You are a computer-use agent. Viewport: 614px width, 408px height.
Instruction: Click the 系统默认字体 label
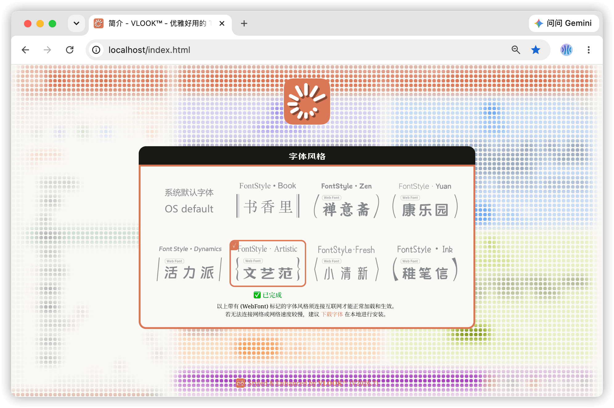(189, 193)
